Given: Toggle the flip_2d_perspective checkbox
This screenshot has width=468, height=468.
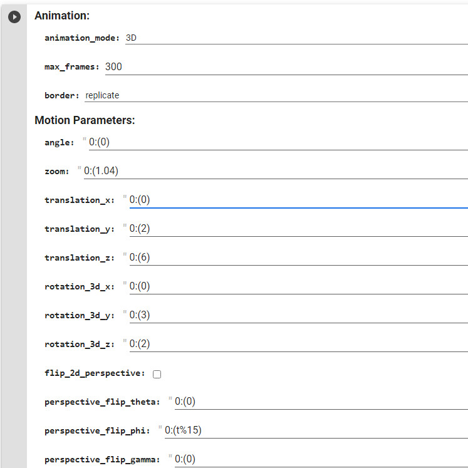Looking at the screenshot, I should (x=157, y=374).
